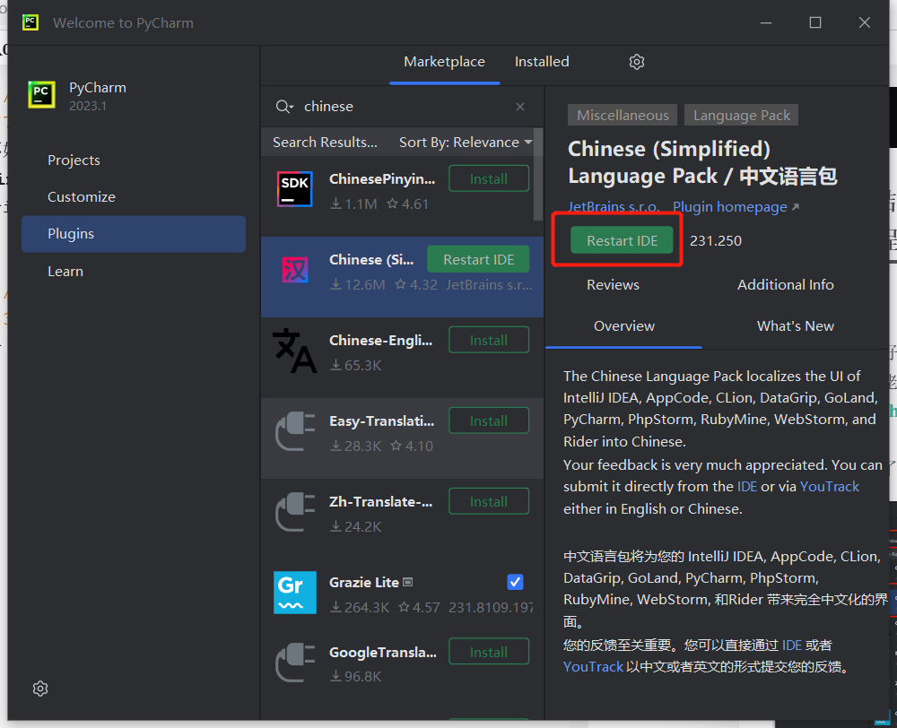The width and height of the screenshot is (897, 728).
Task: Select GoogleTranslation plugin icon
Action: 294,663
